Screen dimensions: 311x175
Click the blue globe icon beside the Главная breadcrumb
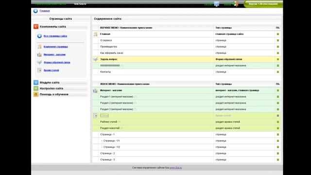35,11
